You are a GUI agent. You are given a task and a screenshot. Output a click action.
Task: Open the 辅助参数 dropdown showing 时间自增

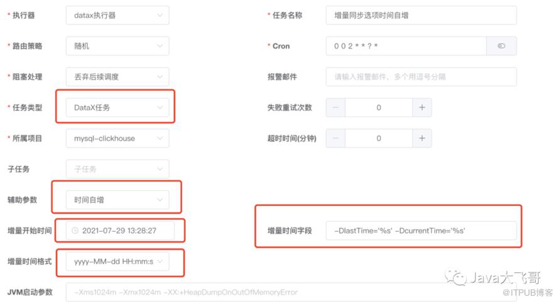tap(117, 200)
